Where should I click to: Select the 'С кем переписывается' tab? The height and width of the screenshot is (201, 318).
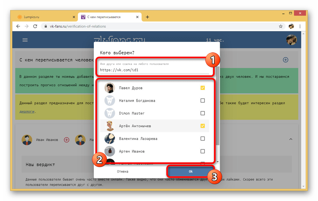pyautogui.click(x=110, y=17)
